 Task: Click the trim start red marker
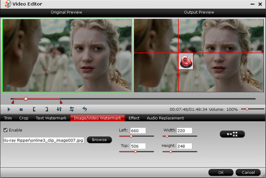point(13,102)
